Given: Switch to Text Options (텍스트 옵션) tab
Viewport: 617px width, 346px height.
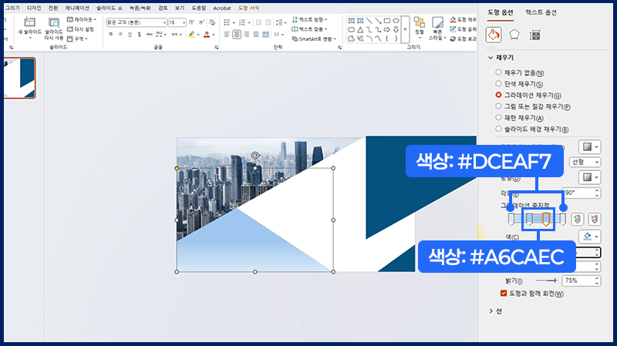Looking at the screenshot, I should coord(541,12).
